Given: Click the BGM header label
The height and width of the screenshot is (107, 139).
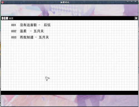Looking at the screenshot, I should click(x=5, y=18).
